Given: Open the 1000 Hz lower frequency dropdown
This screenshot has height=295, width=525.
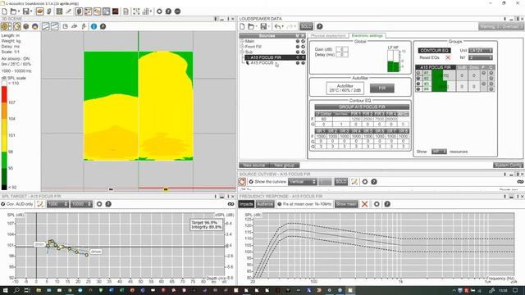Looking at the screenshot, I should click(57, 204).
